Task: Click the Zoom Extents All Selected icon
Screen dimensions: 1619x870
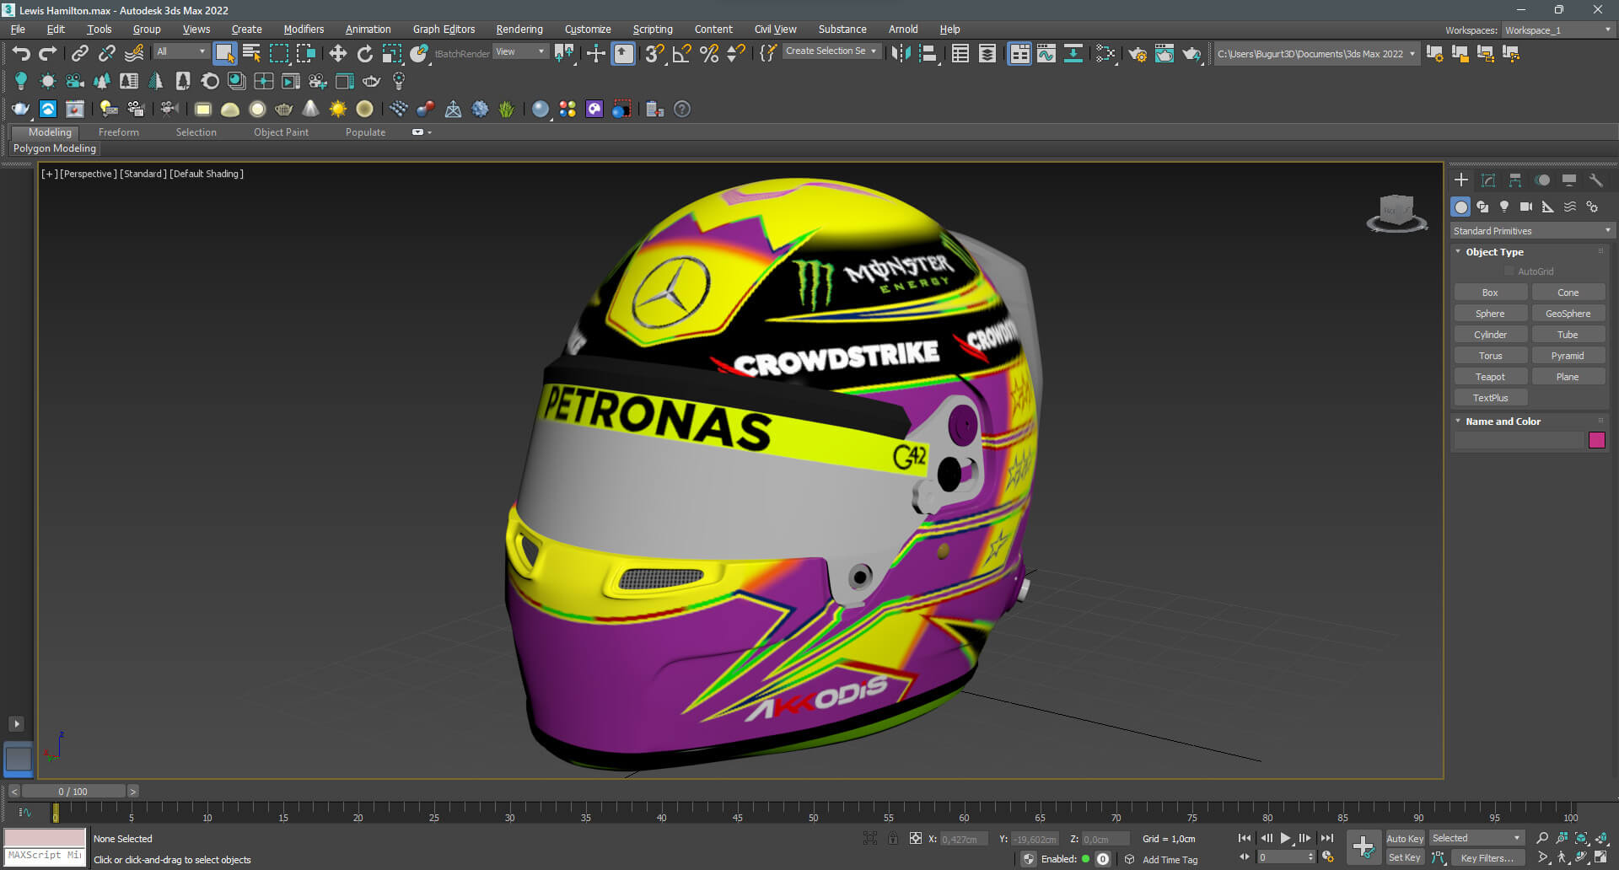Action: click(x=1601, y=838)
